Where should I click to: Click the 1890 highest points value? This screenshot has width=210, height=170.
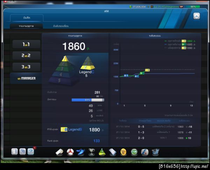[x=94, y=130]
